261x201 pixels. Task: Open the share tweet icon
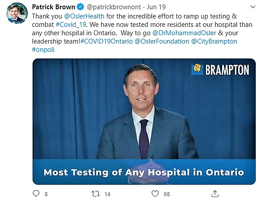(x=215, y=194)
